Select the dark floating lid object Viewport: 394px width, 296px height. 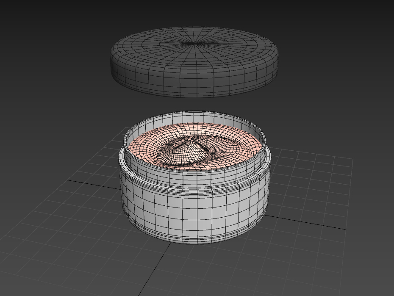coord(194,62)
